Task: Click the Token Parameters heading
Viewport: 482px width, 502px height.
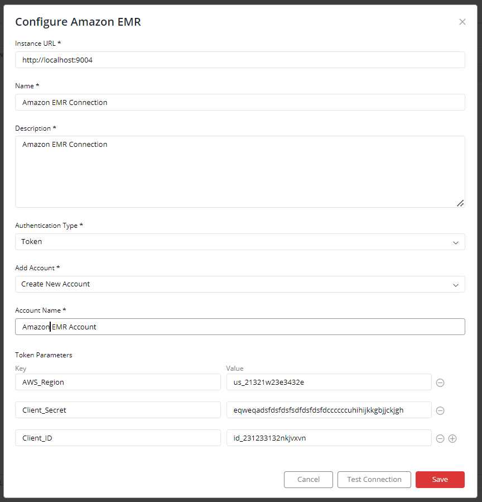Action: pos(44,355)
